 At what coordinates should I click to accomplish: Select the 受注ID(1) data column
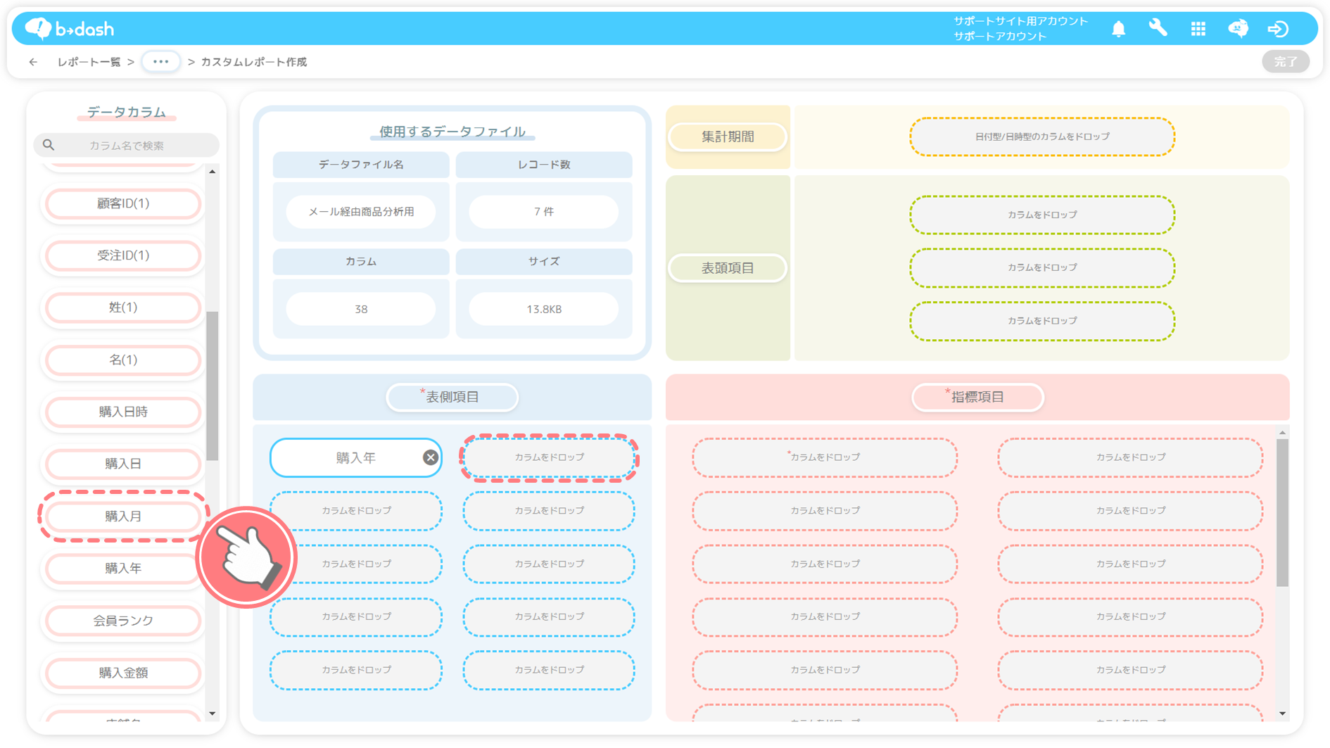click(x=123, y=255)
